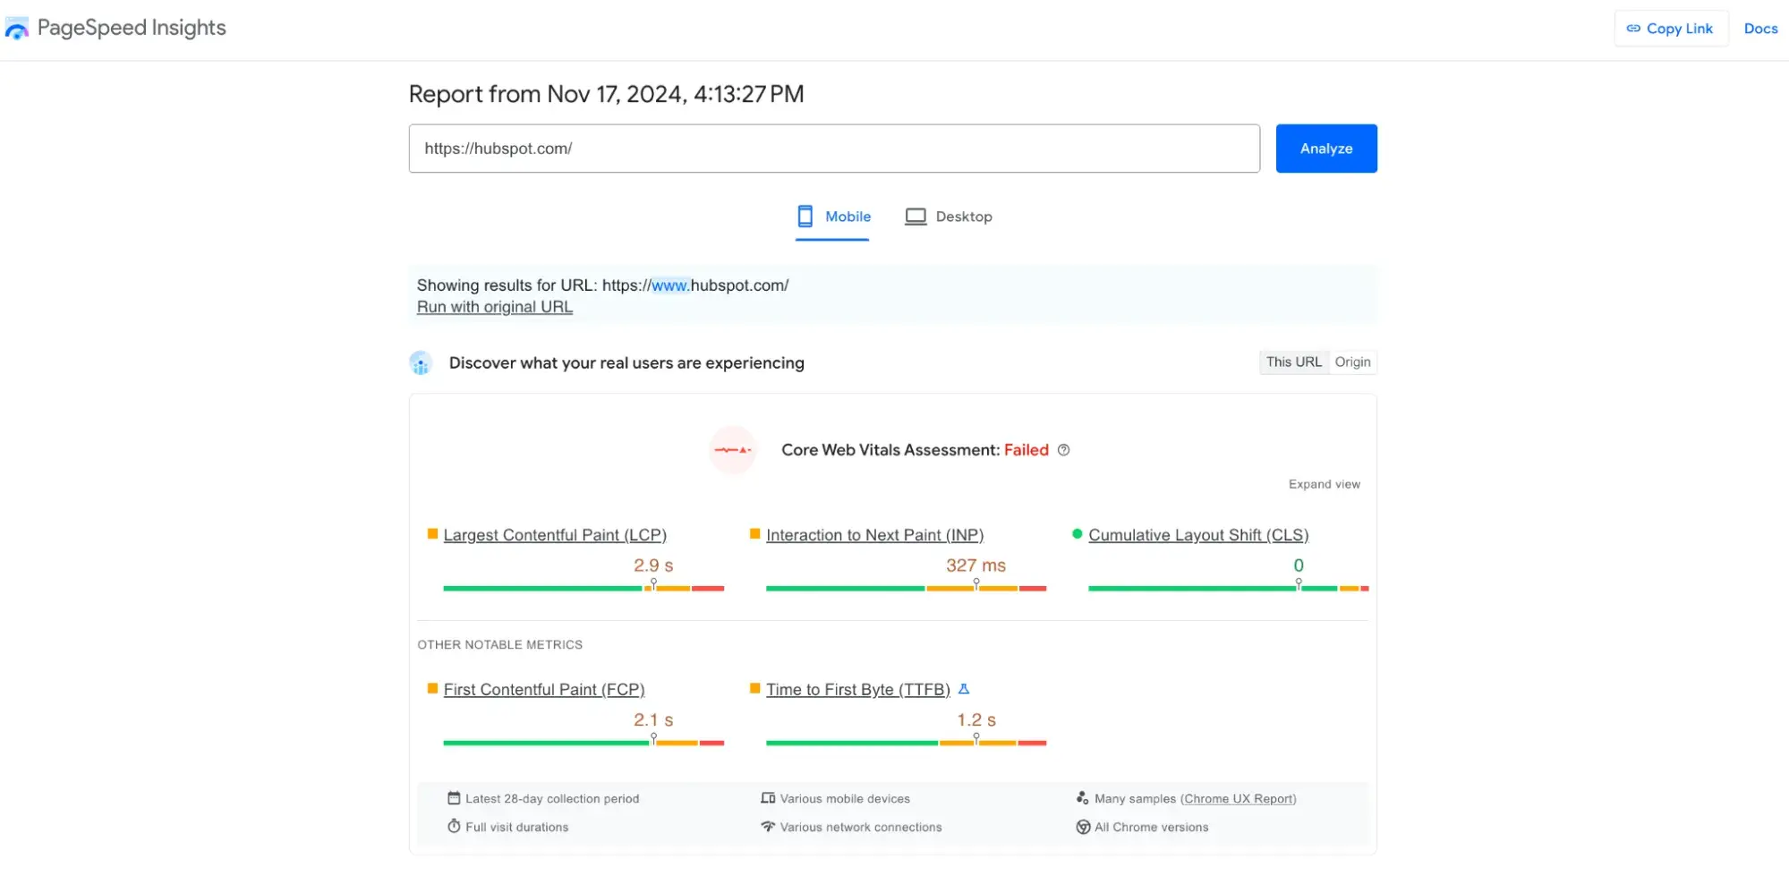This screenshot has width=1789, height=876.
Task: Click the Analyze button
Action: tap(1326, 149)
